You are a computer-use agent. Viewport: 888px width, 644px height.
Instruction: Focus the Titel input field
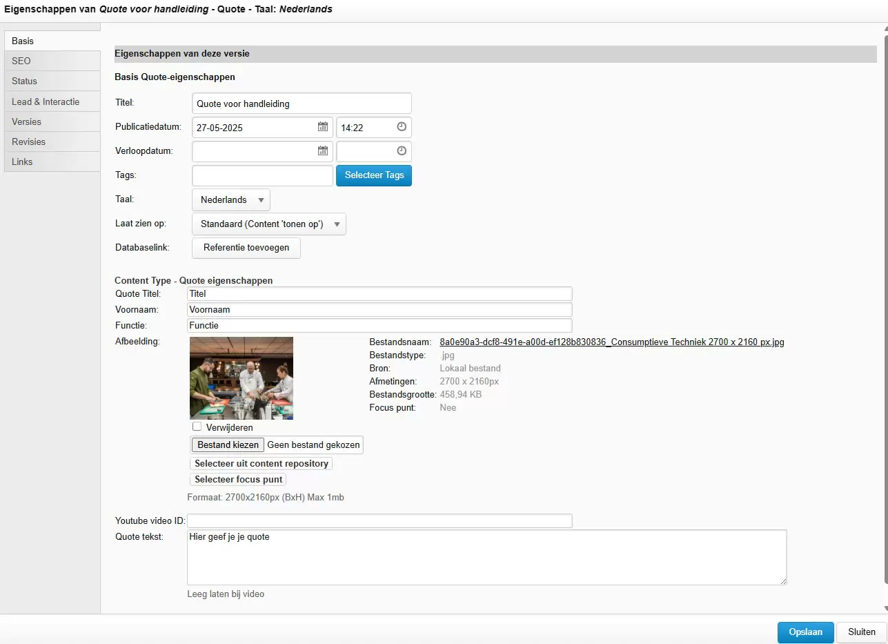[302, 104]
